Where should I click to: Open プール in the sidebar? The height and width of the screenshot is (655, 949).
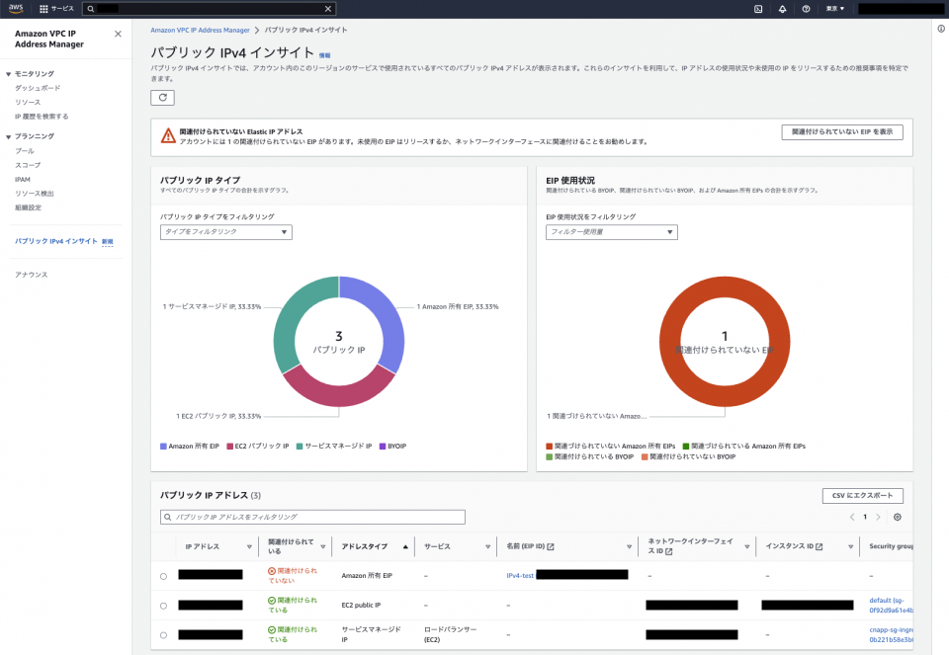25,151
